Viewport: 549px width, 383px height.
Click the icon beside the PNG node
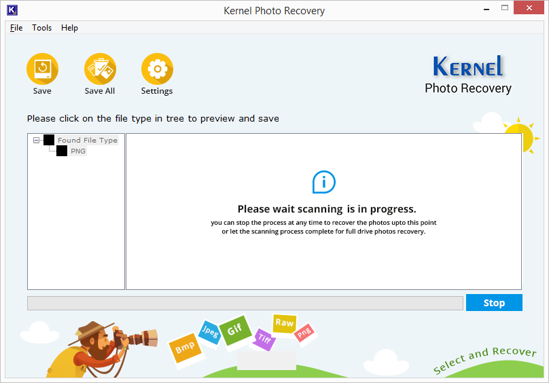click(62, 151)
